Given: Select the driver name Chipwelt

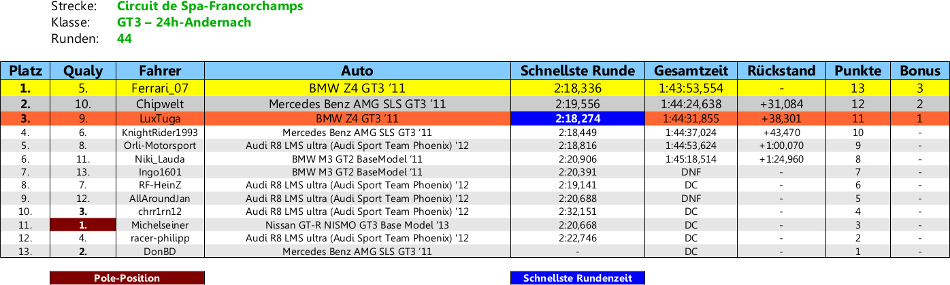Looking at the screenshot, I should 161,104.
